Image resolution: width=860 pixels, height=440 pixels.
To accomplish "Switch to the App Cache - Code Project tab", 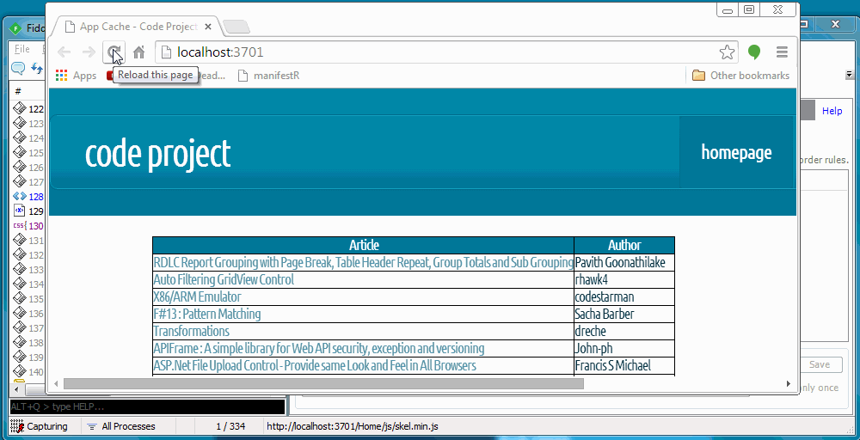I will 137,27.
